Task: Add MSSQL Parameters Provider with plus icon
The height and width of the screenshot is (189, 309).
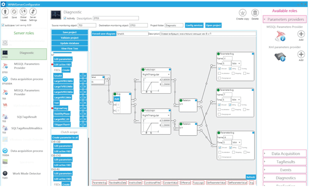Action: pos(301,34)
